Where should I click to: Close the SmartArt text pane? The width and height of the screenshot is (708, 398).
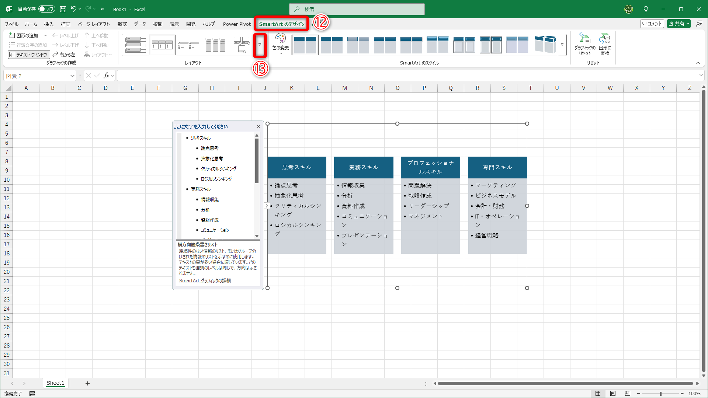pos(258,126)
